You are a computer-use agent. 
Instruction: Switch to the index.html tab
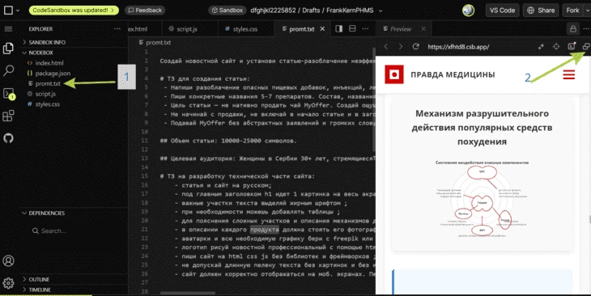[138, 29]
